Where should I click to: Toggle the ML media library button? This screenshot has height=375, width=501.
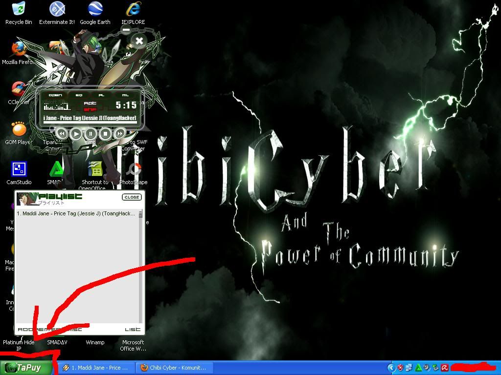pos(125,95)
